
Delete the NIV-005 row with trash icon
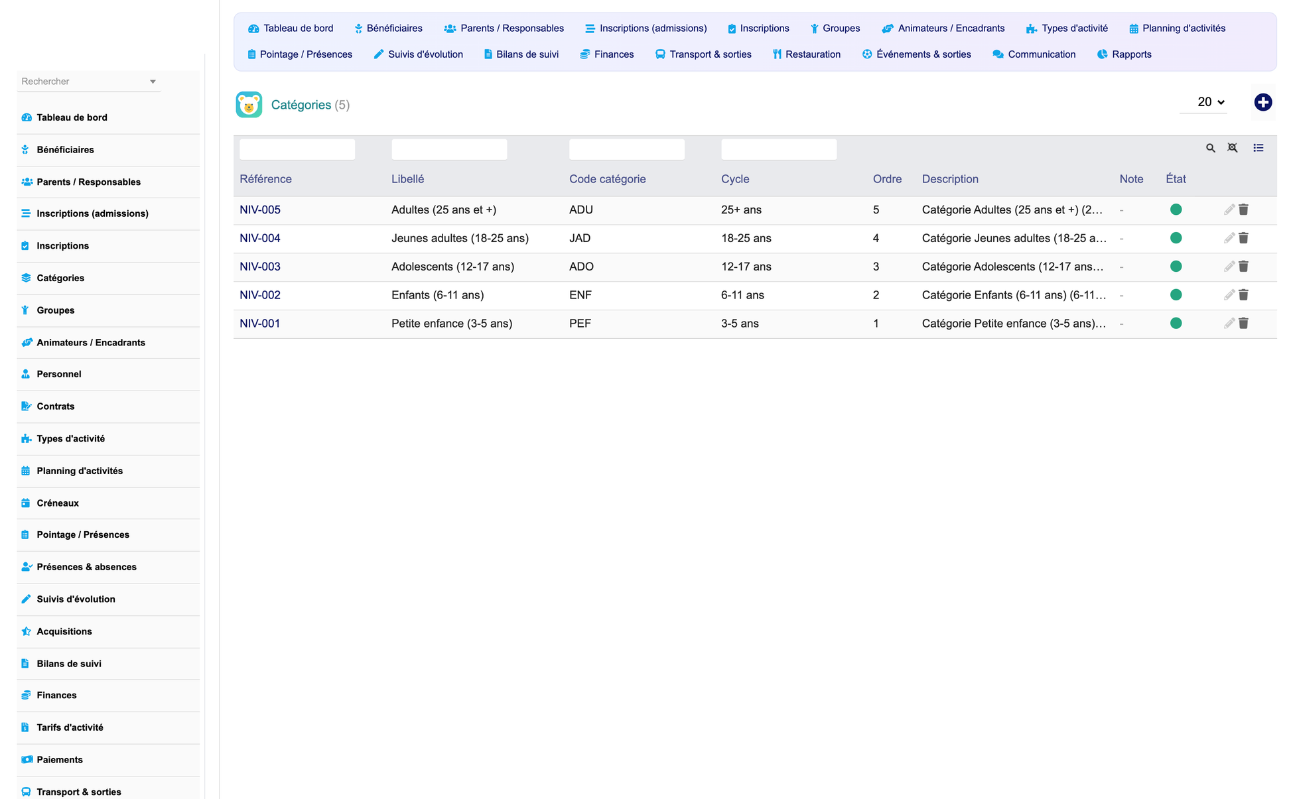point(1243,210)
